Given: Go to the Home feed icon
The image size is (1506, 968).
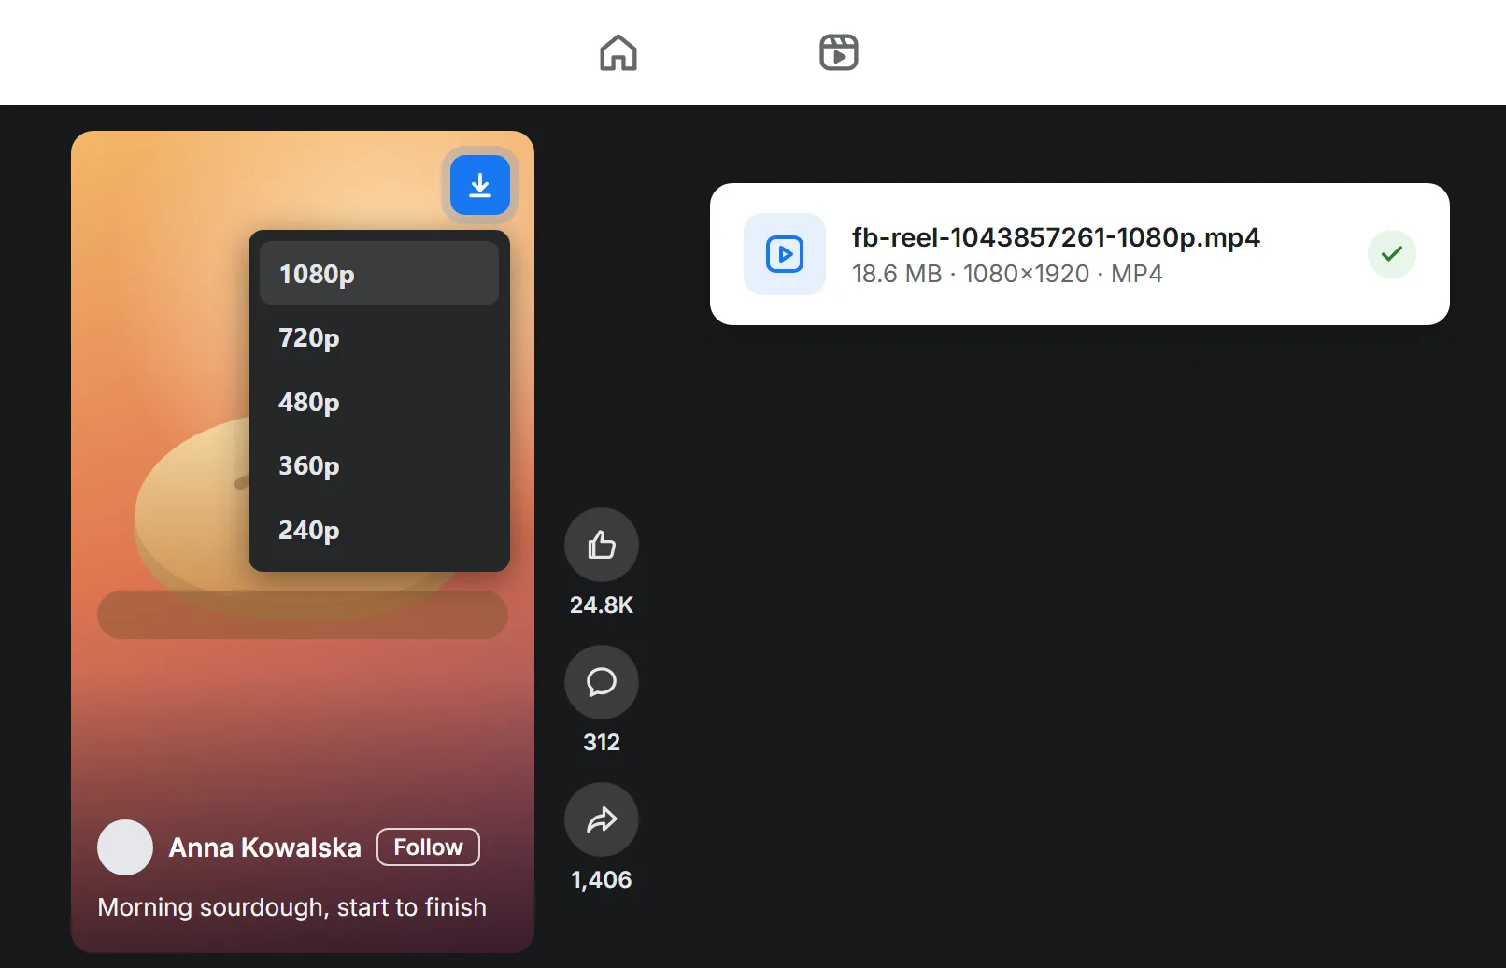Looking at the screenshot, I should [x=618, y=52].
